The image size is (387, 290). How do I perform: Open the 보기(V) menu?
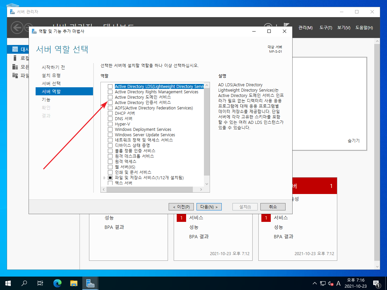tap(344, 28)
